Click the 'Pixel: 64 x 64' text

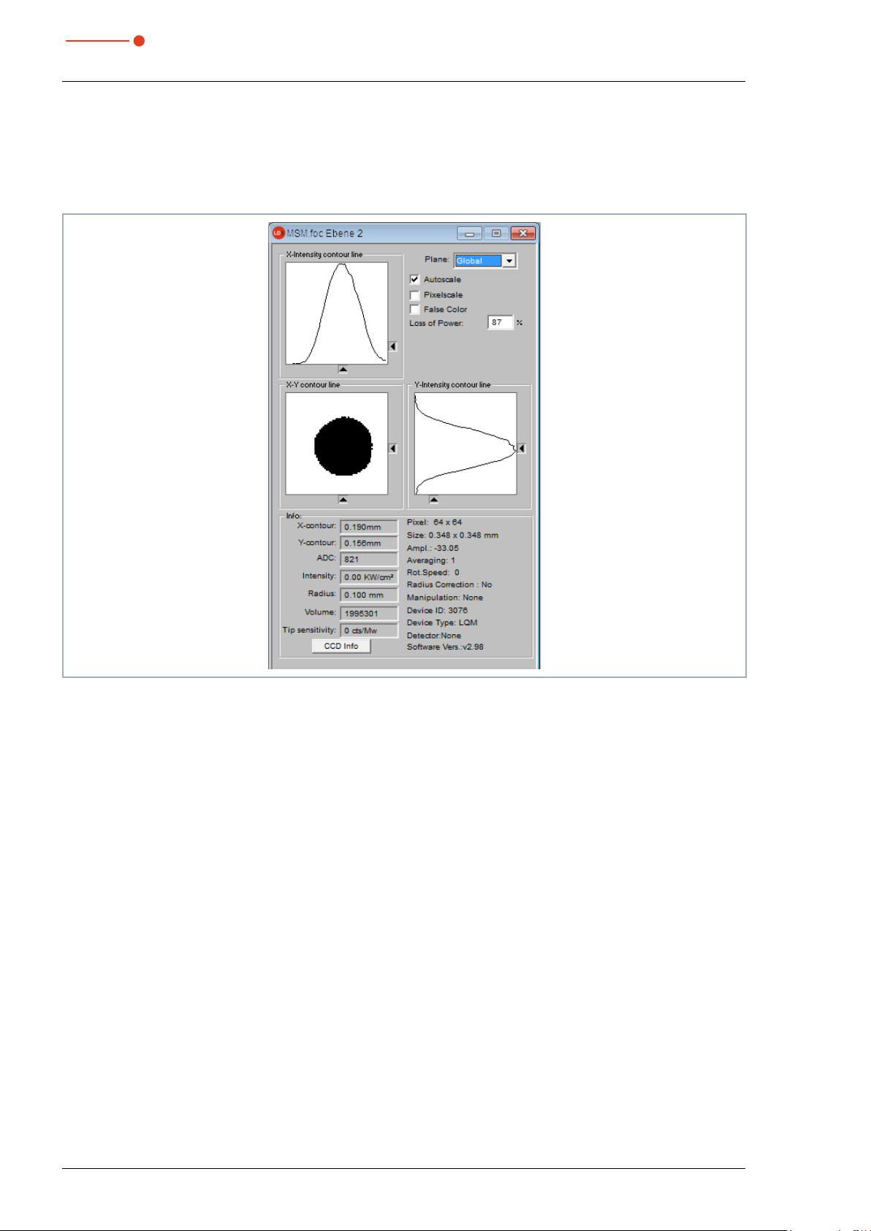[x=434, y=522]
